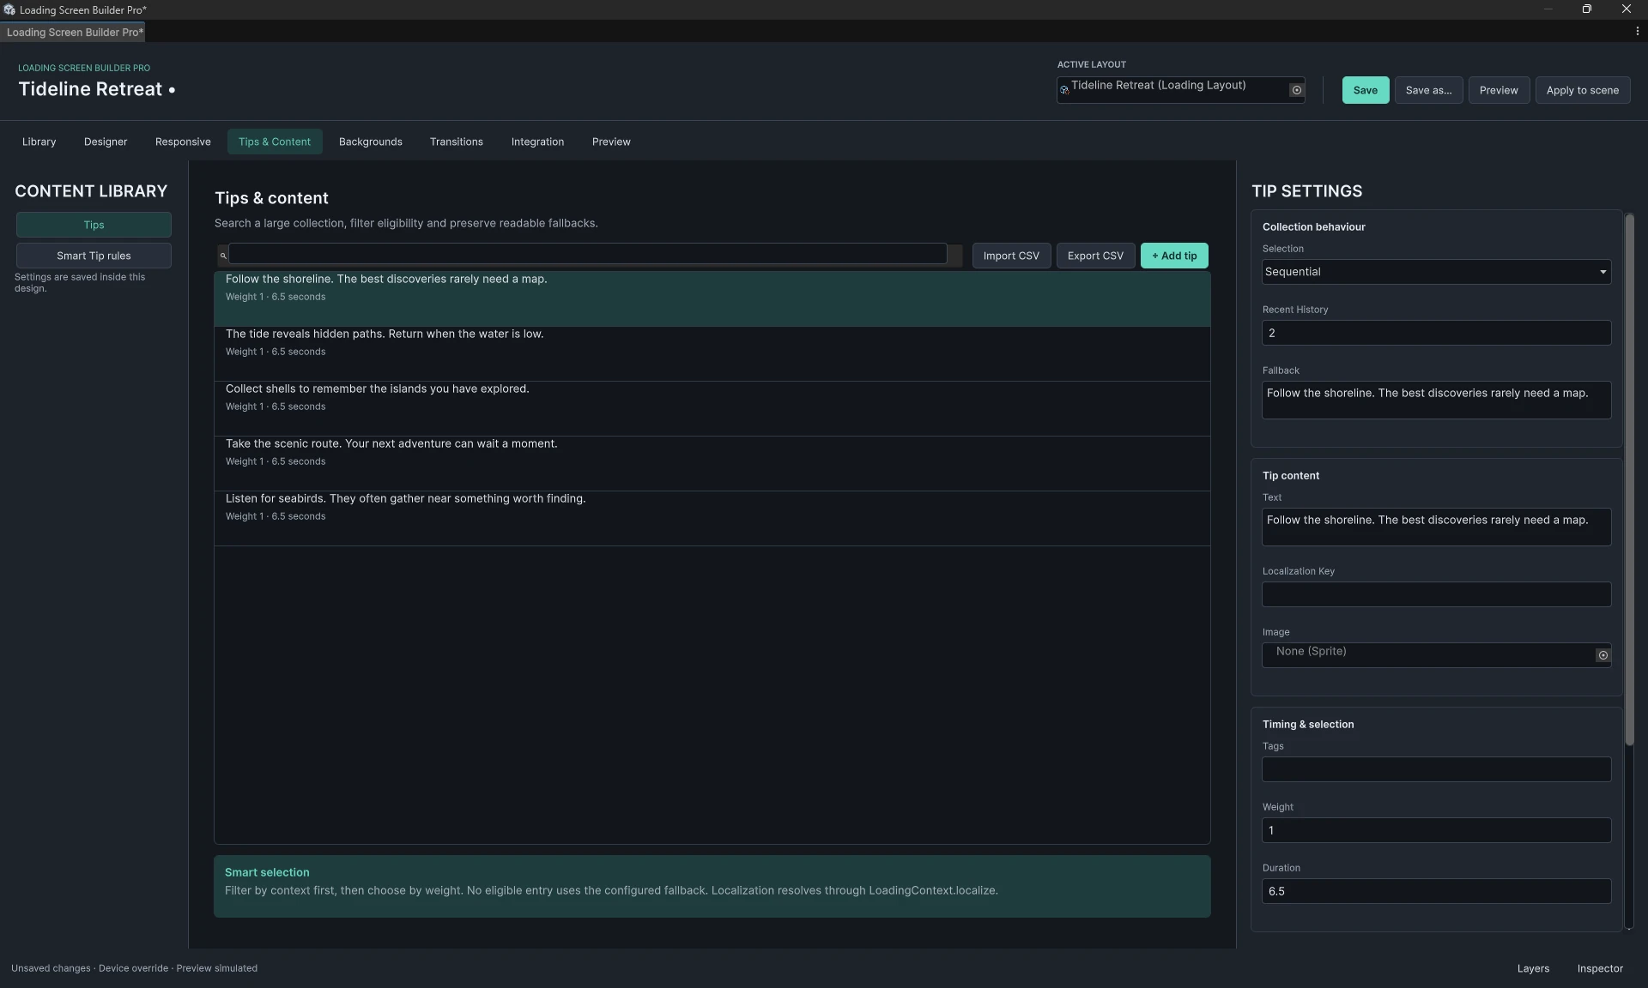Click the Loading Screen Builder Pro window tab
This screenshot has width=1648, height=988.
click(74, 32)
